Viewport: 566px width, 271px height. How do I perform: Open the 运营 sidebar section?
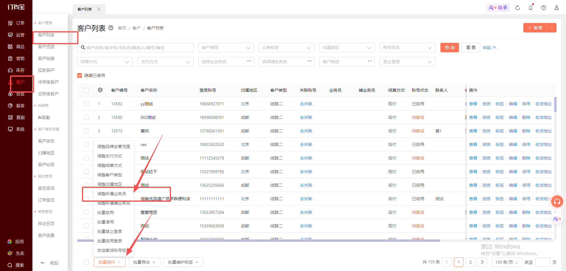tap(16, 35)
